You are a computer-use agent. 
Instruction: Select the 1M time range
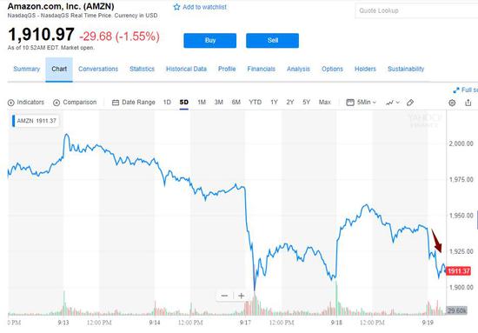click(x=202, y=102)
